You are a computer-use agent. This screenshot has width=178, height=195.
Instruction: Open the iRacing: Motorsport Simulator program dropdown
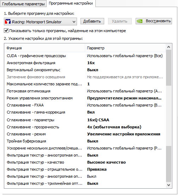coord(40,22)
